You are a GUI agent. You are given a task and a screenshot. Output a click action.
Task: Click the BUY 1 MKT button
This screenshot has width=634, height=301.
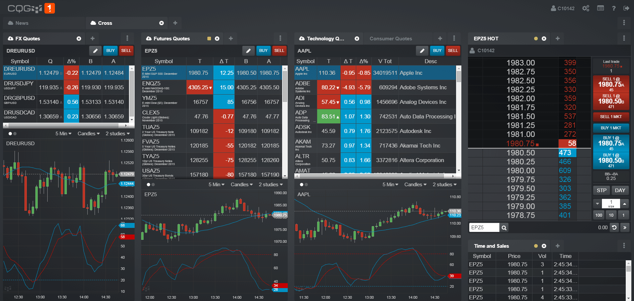pyautogui.click(x=611, y=128)
